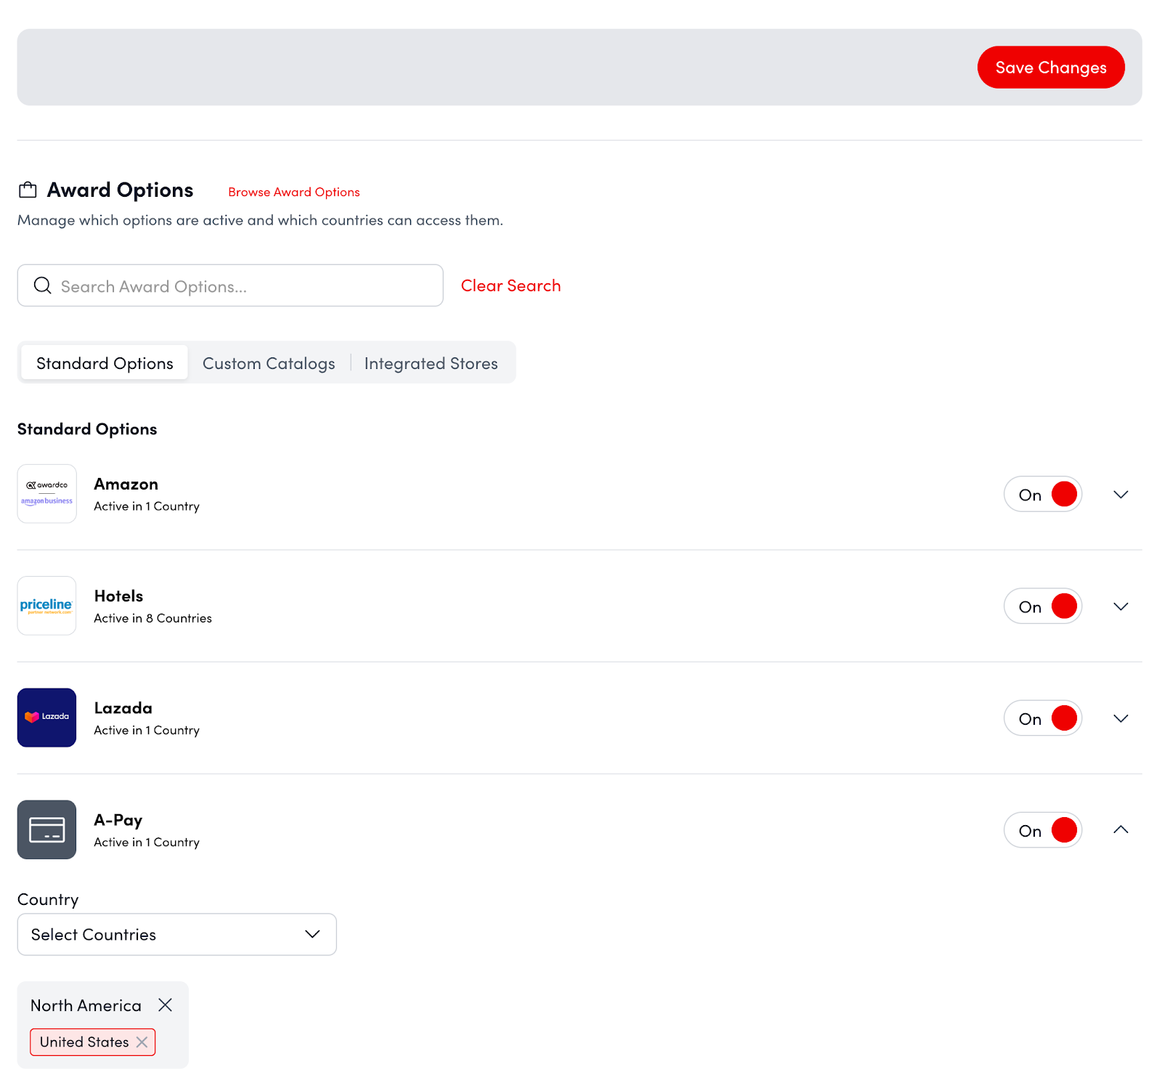The image size is (1162, 1088).
Task: Open the Browse Award Options link
Action: pos(294,192)
